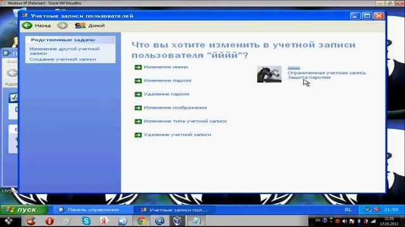Open Google Chrome on host taskbar
The width and height of the screenshot is (405, 227).
(x=141, y=221)
